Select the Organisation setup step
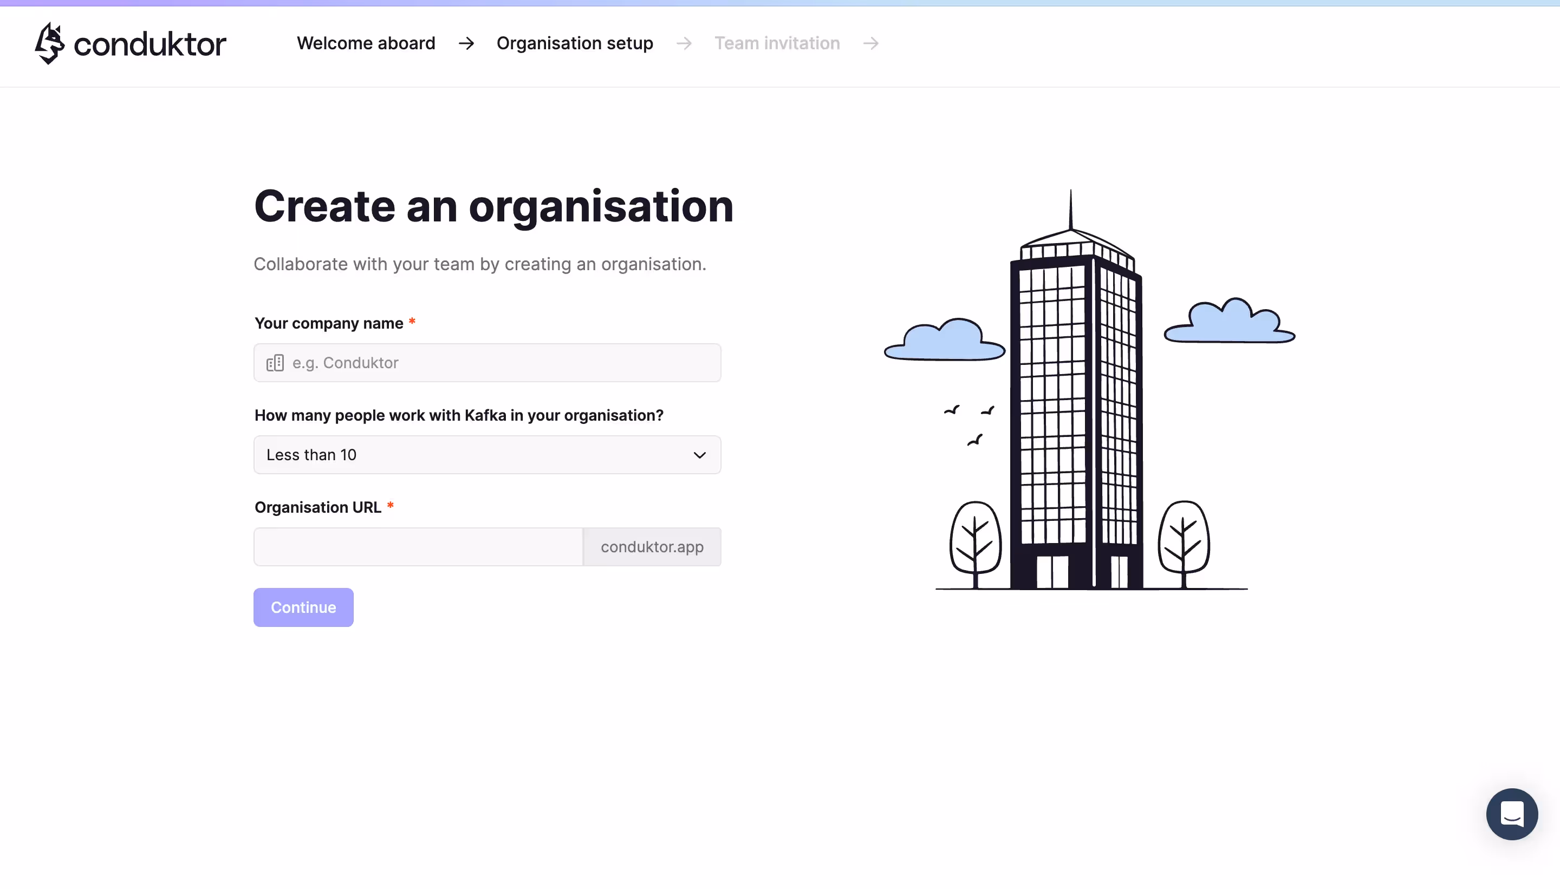The image size is (1560, 889). [x=574, y=43]
